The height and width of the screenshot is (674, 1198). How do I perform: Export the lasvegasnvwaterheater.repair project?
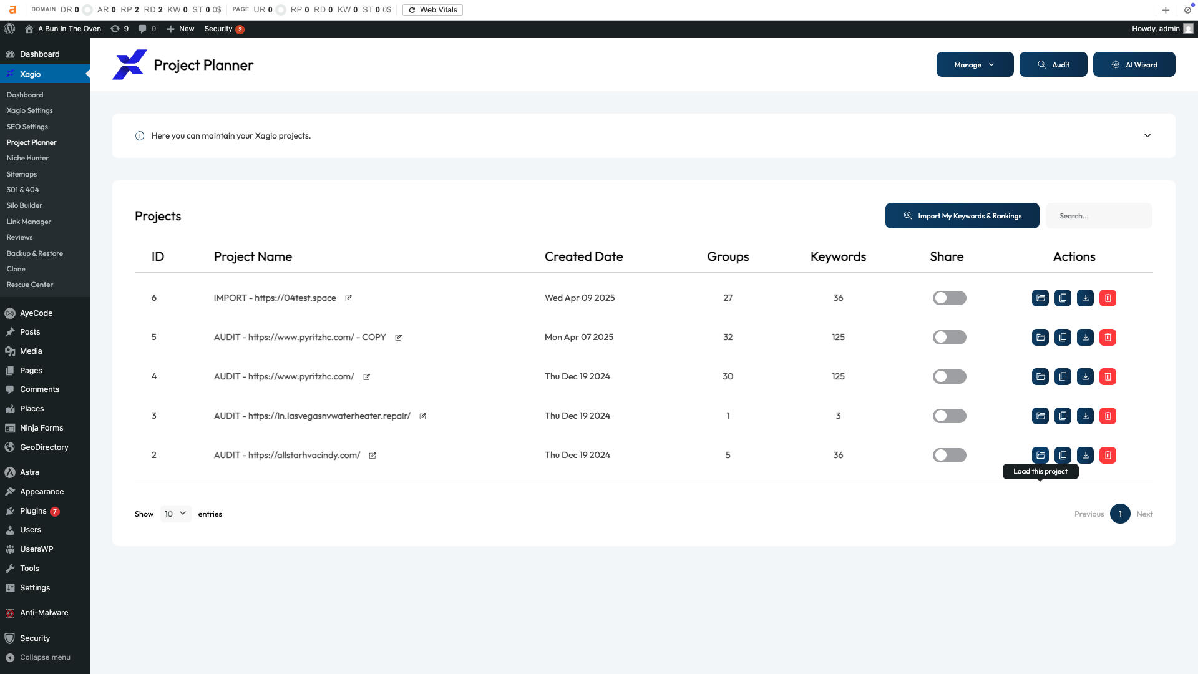(x=1085, y=416)
